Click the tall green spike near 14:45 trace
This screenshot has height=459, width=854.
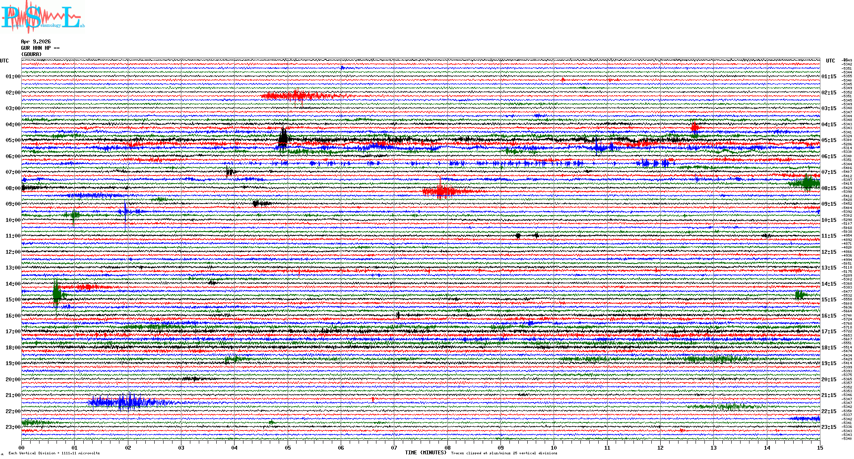click(57, 293)
